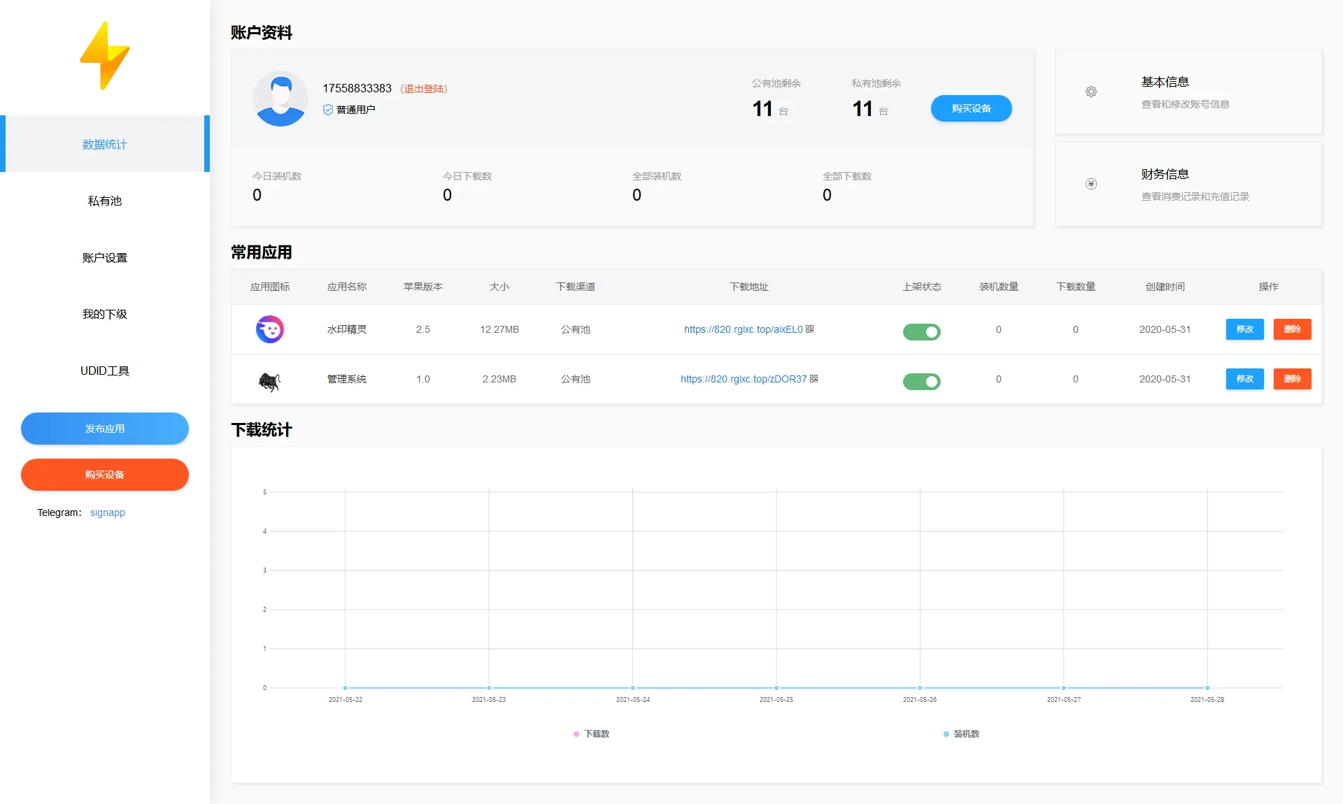Click the 购买设备 button in account panel
The height and width of the screenshot is (804, 1343).
pos(971,108)
